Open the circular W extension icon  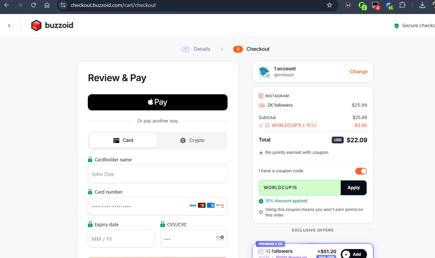coord(348,5)
